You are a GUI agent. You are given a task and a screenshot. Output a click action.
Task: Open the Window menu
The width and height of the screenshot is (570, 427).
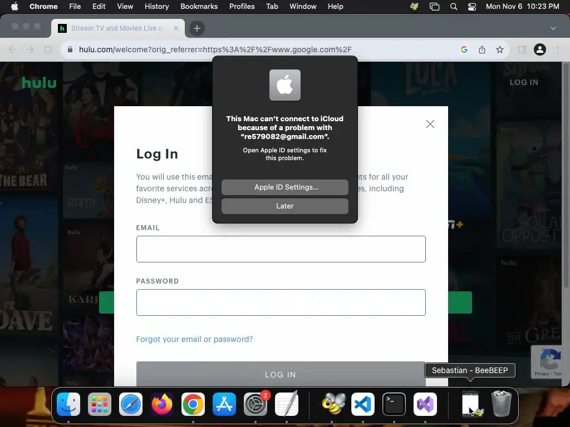click(x=303, y=7)
